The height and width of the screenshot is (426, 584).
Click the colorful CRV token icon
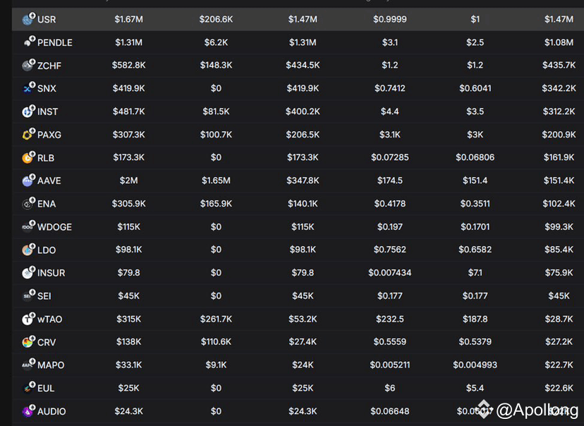pos(28,342)
